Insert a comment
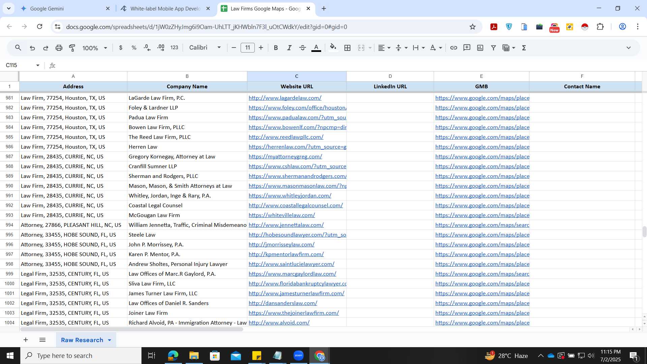The width and height of the screenshot is (647, 364). pos(467,48)
